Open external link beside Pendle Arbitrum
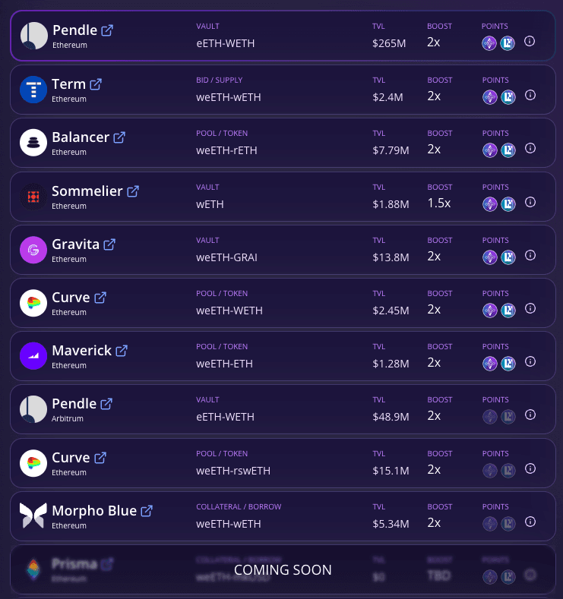The height and width of the screenshot is (599, 563). (x=107, y=404)
